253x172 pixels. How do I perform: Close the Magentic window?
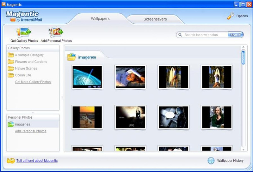(x=249, y=4)
